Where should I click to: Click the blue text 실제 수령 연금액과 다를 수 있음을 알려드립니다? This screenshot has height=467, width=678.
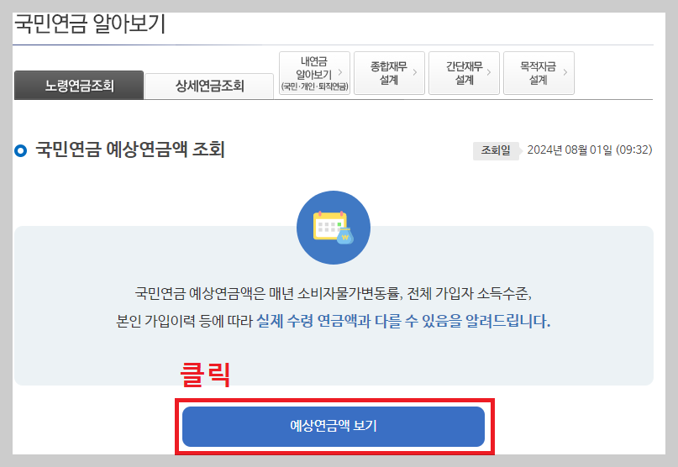pos(403,322)
